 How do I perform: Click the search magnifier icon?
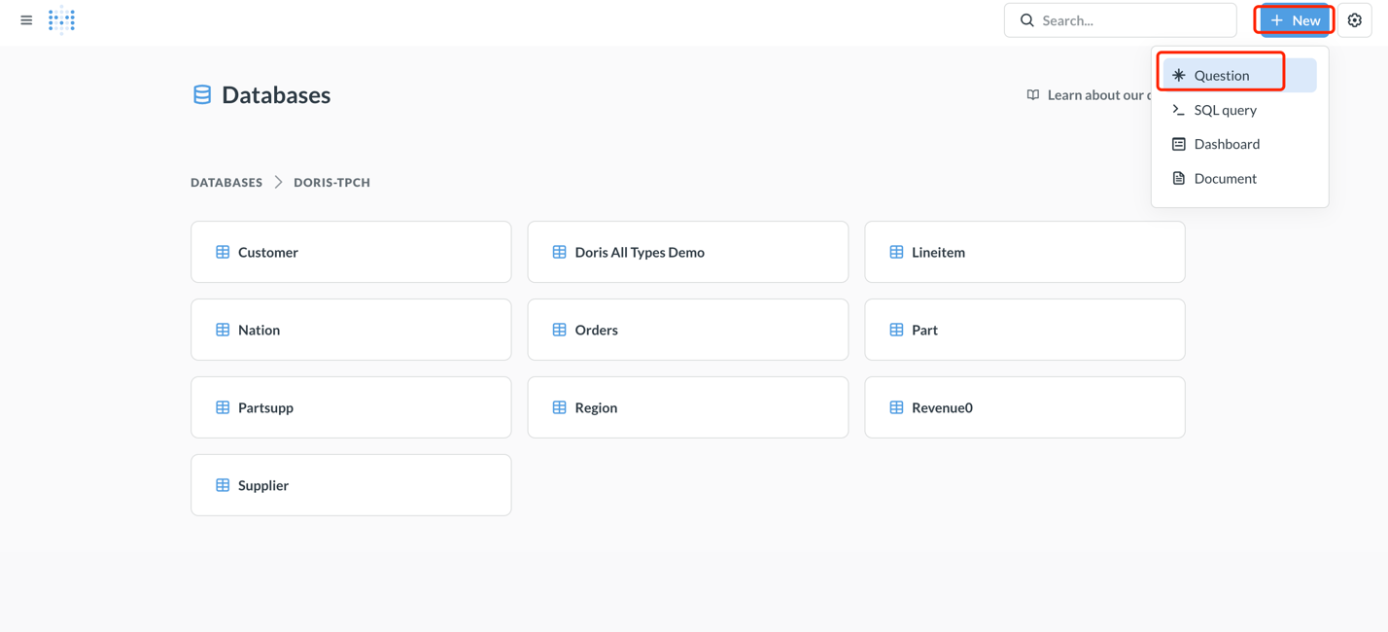pyautogui.click(x=1026, y=20)
